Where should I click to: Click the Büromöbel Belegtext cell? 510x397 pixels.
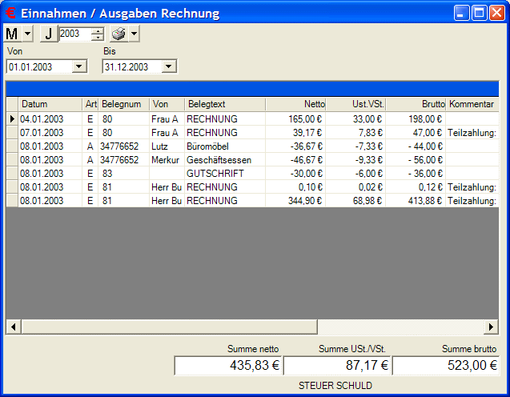225,146
